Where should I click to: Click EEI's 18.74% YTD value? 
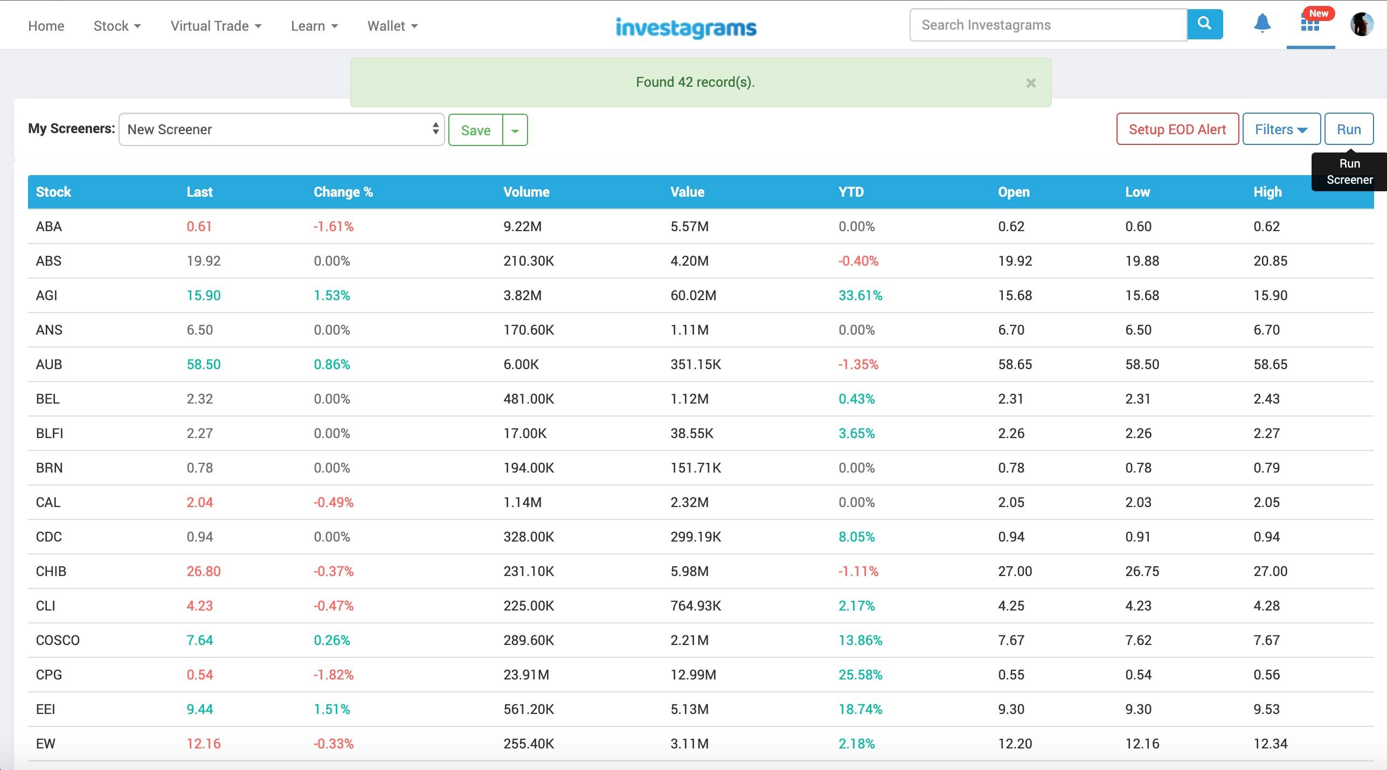tap(860, 709)
